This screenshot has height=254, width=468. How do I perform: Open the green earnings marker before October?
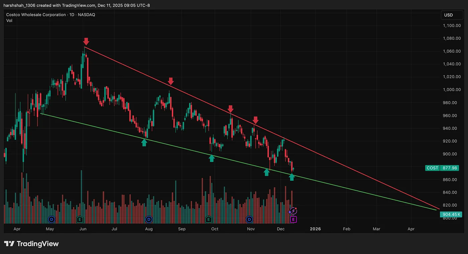pyautogui.click(x=208, y=219)
